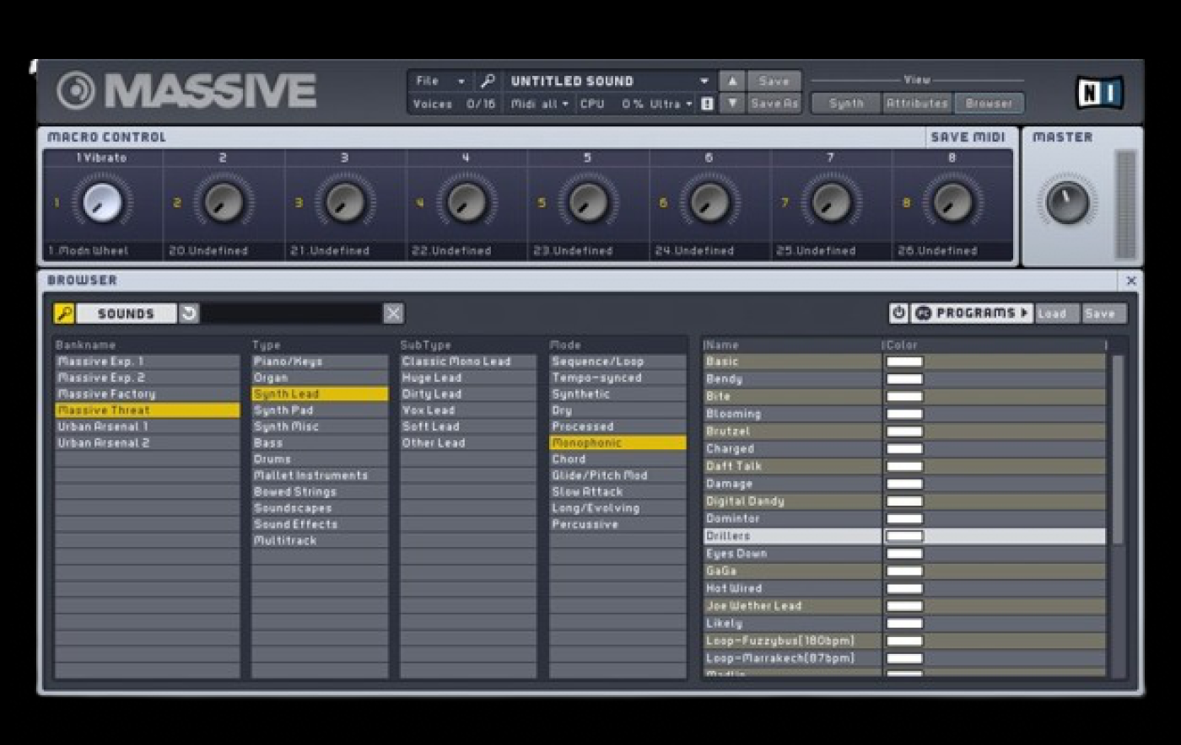Select the Piano/Keys type
This screenshot has height=745, width=1181.
tap(320, 362)
